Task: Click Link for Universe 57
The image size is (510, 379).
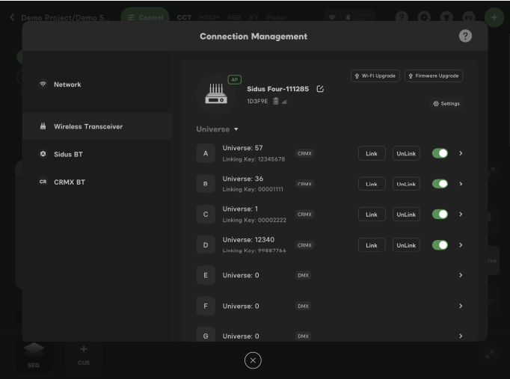Action: tap(372, 153)
